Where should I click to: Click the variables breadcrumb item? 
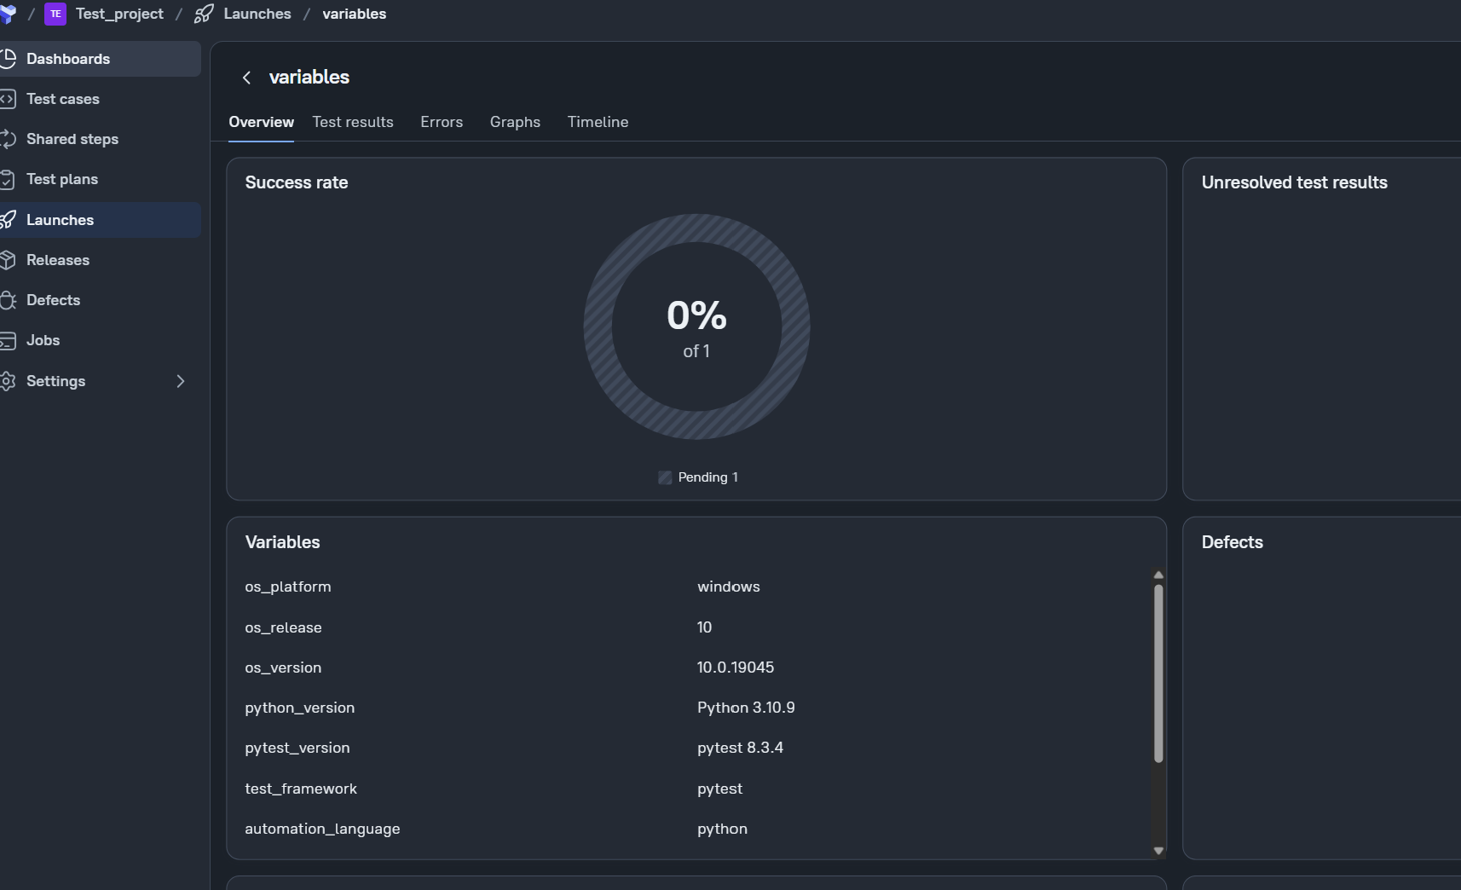point(354,14)
